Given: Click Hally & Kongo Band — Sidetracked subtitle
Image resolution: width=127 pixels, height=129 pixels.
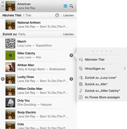Looking at the screenshot, I should pos(41,69).
